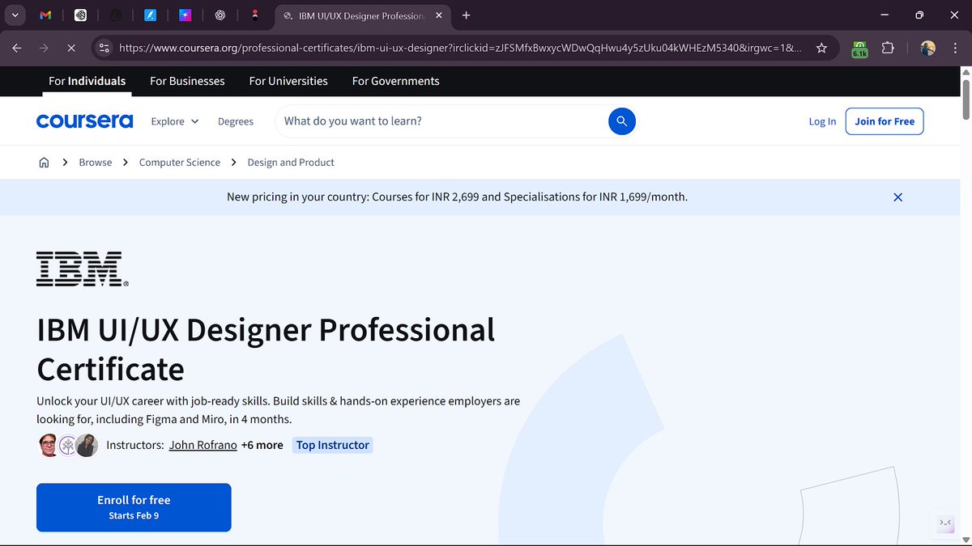Viewport: 972px width, 546px height.
Task: Open the Design and Product breadcrumb link
Action: coord(291,163)
